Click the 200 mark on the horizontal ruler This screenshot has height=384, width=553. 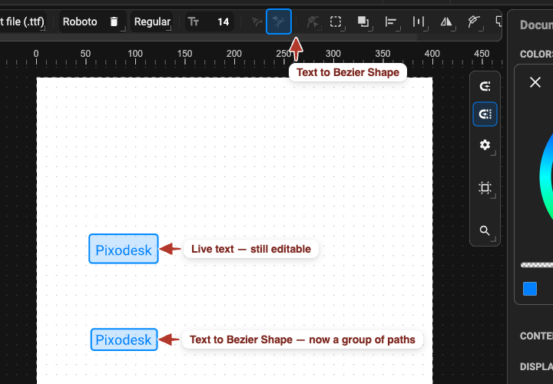pyautogui.click(x=234, y=54)
